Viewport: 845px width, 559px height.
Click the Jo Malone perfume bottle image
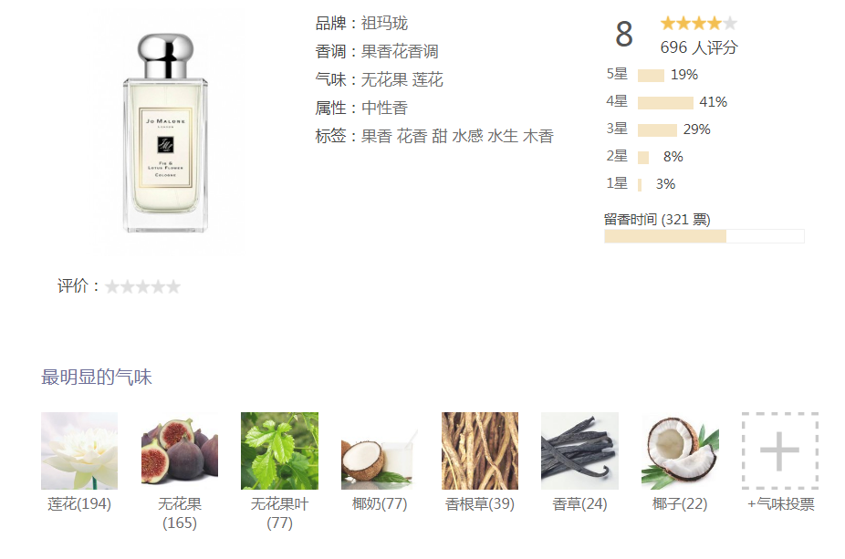[x=165, y=133]
